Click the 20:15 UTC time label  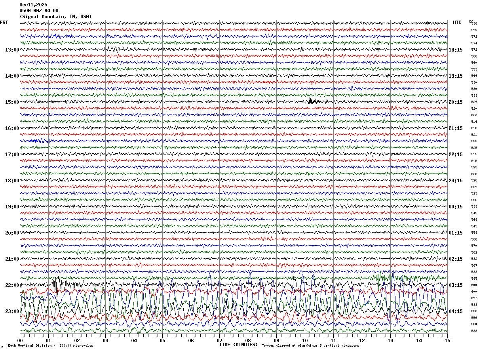(456, 102)
